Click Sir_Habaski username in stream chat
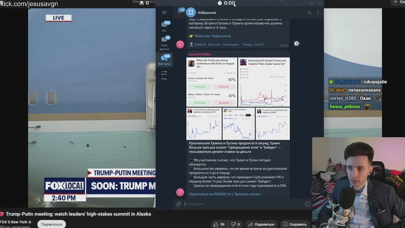This screenshot has width=405, height=228. (347, 82)
